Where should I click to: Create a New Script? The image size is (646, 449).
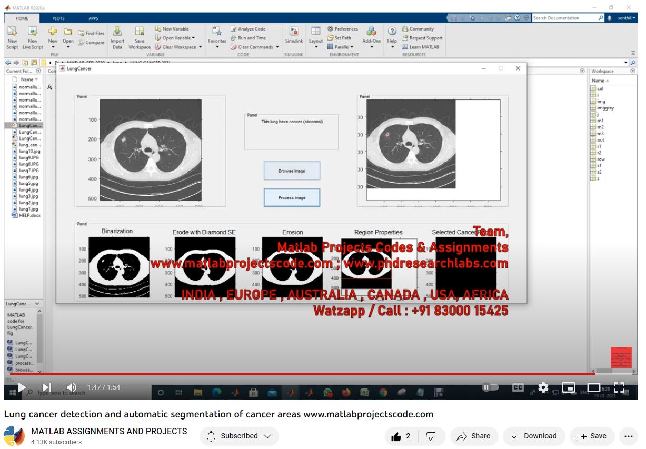tap(12, 37)
